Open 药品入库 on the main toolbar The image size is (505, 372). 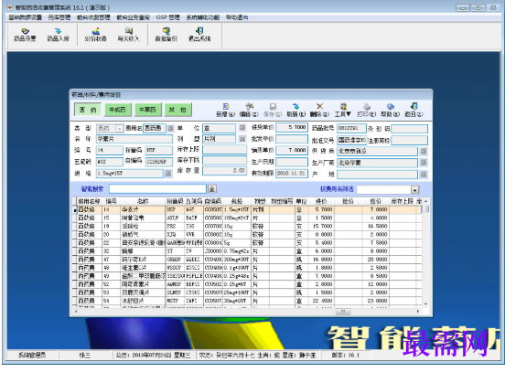click(58, 35)
